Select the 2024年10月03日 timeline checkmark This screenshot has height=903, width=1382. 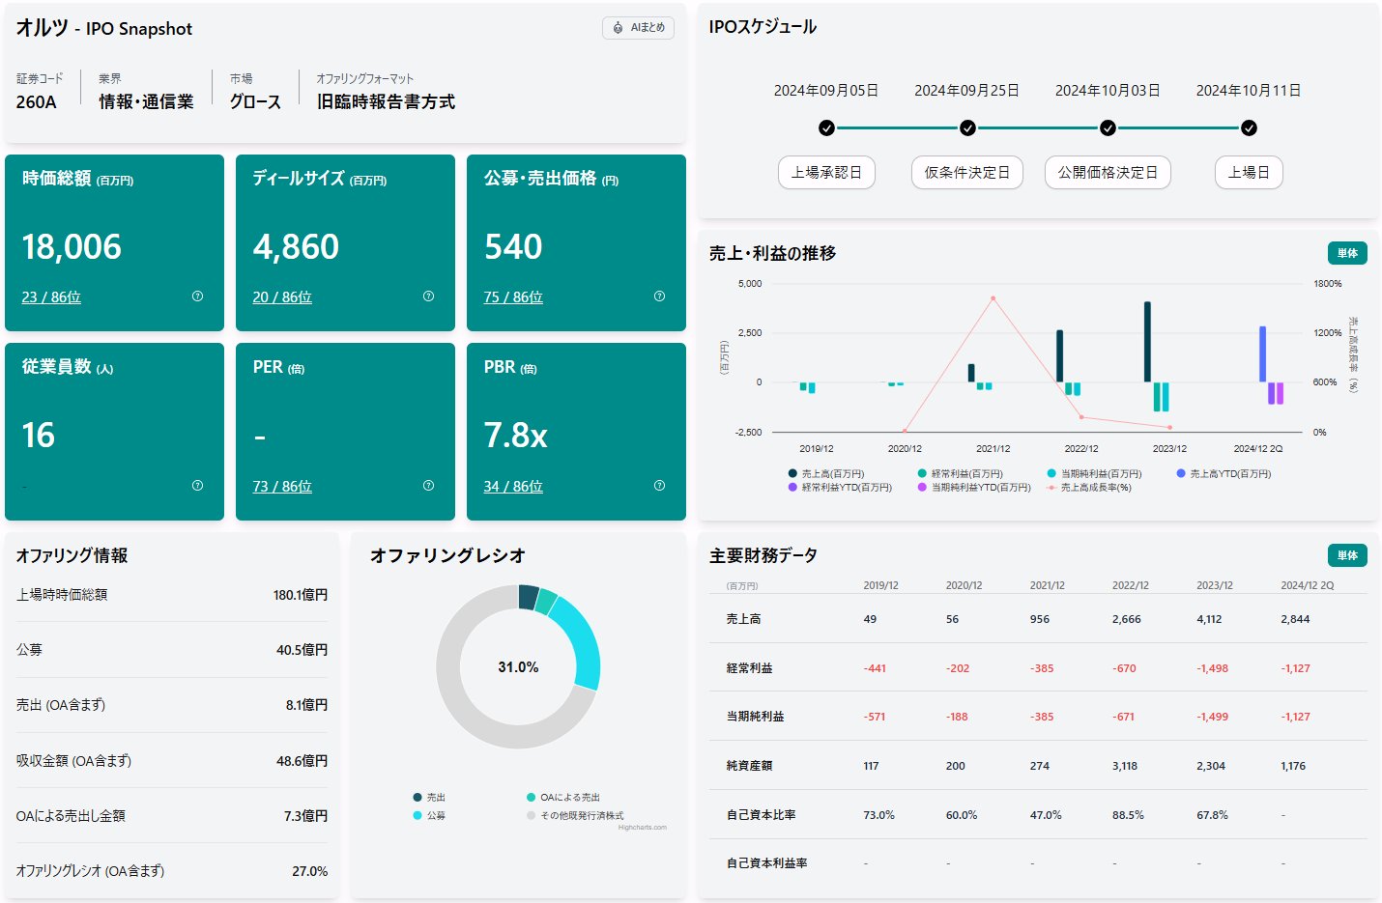(x=1108, y=127)
